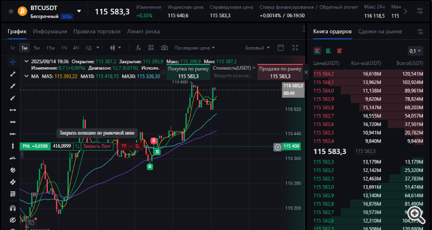Image resolution: width=432 pixels, height=230 pixels.
Task: Enter fullscreen chart mode
Action: 295,48
